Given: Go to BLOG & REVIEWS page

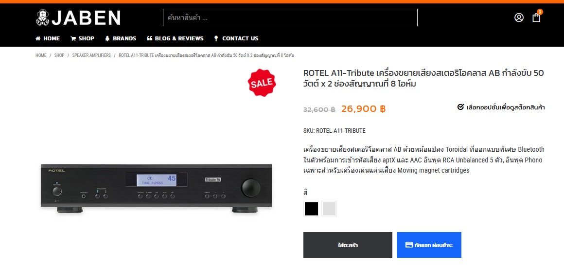Looking at the screenshot, I should pos(179,38).
